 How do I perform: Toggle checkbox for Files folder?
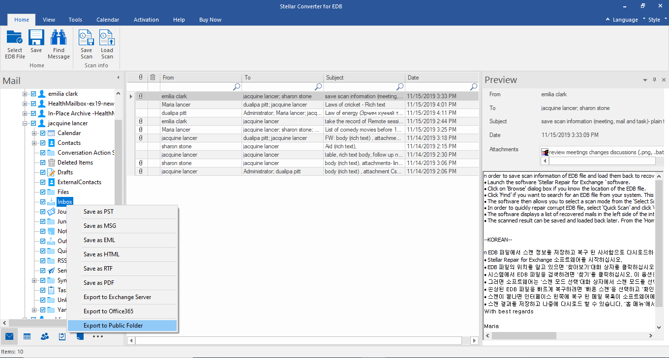43,192
